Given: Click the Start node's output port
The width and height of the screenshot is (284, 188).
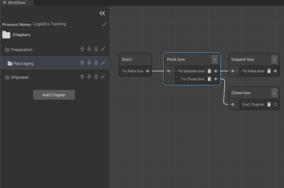Looking at the screenshot, I should point(148,71).
